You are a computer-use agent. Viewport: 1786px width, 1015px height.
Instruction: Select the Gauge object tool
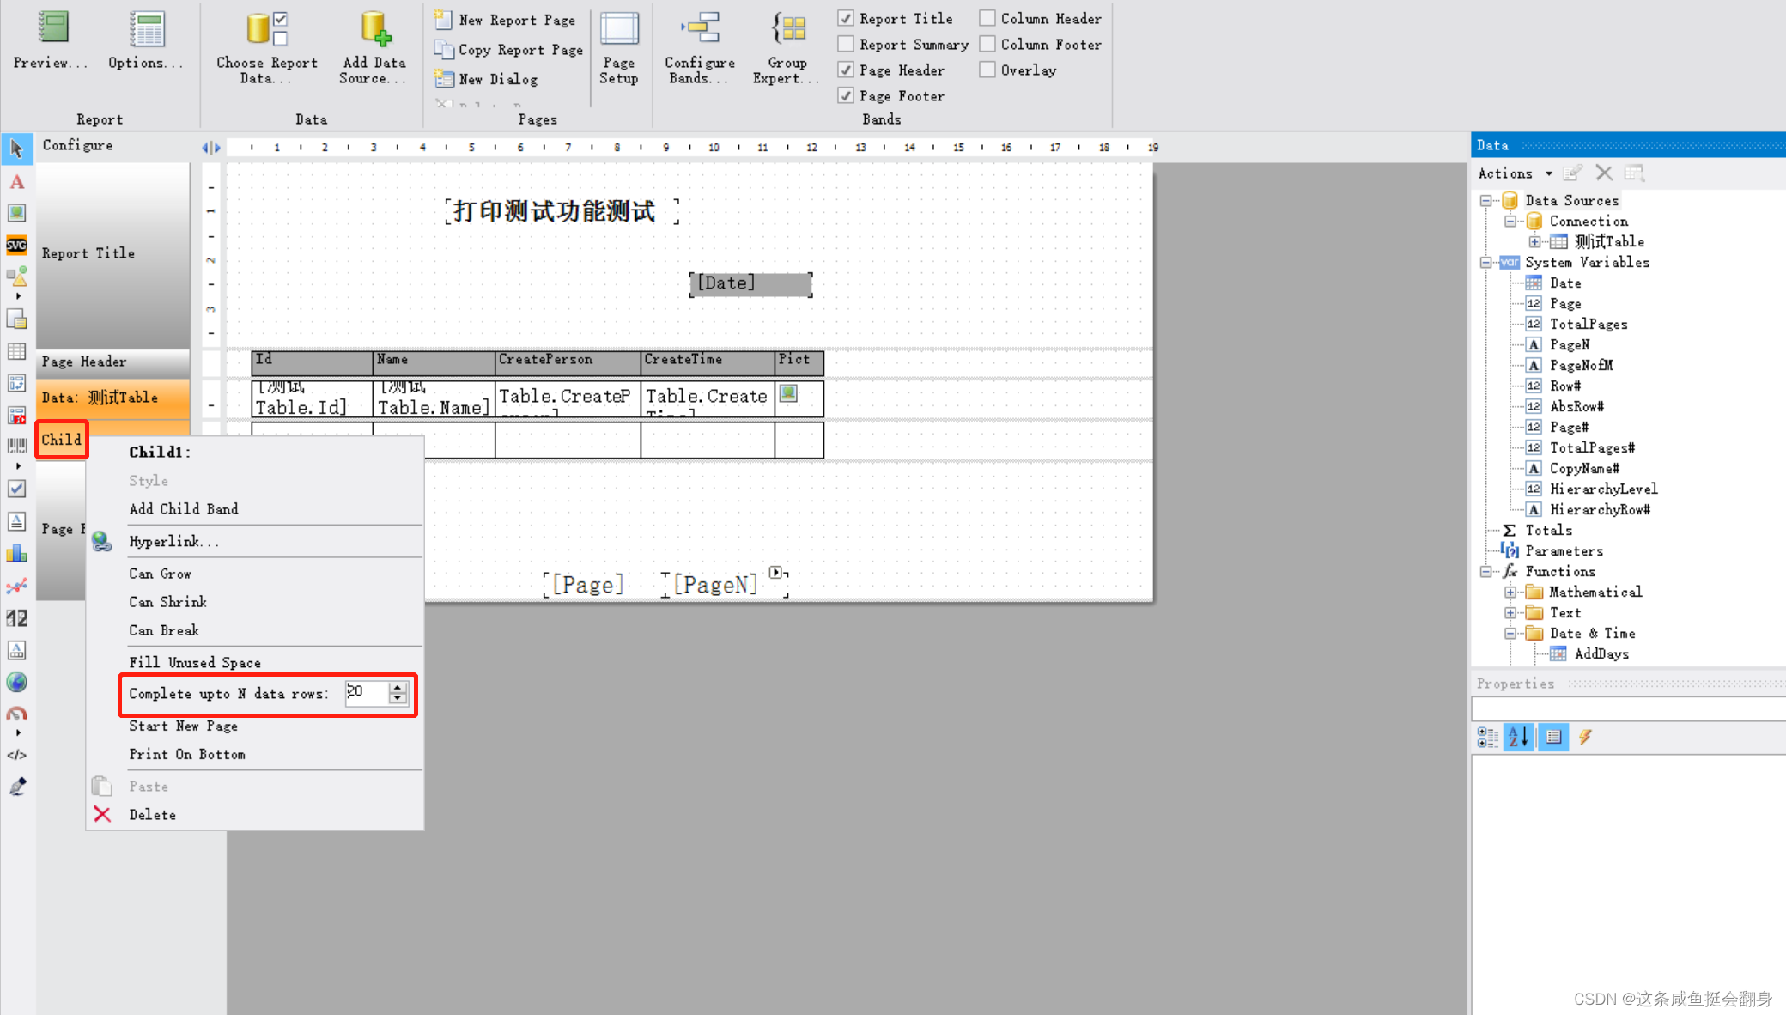point(16,714)
